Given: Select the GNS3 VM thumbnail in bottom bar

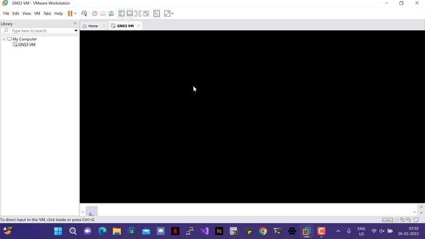Looking at the screenshot, I should point(92,211).
